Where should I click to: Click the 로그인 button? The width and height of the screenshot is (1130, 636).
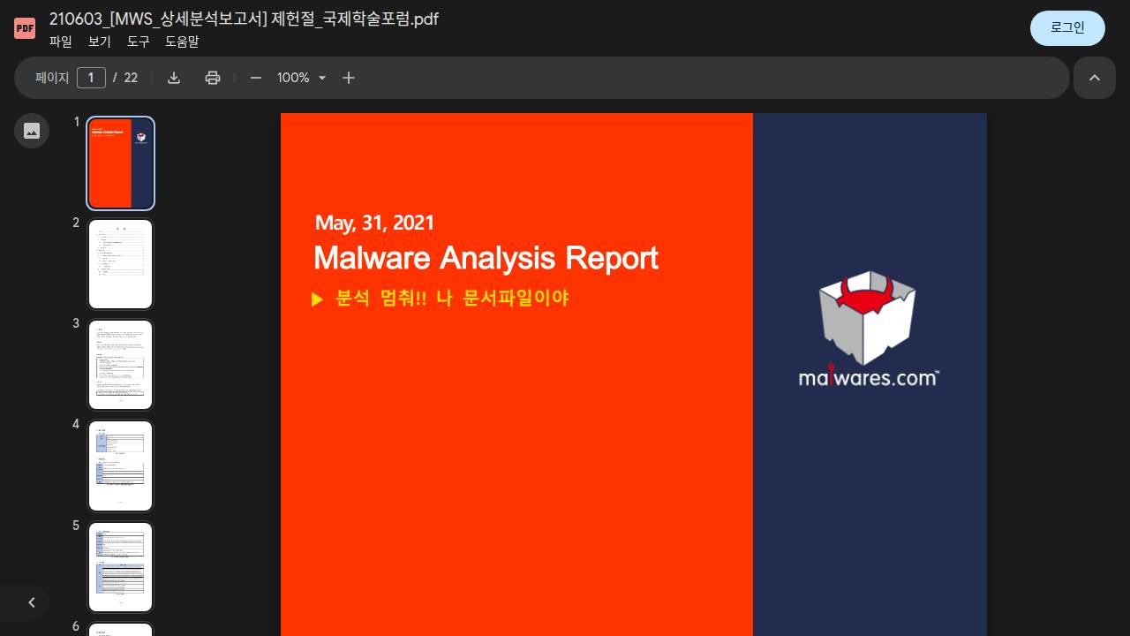tap(1067, 28)
